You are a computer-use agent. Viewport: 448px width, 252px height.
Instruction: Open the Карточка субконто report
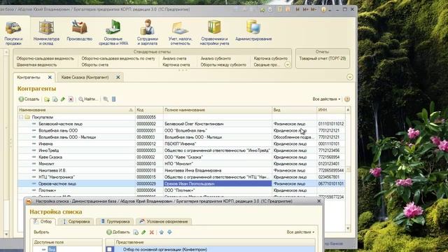(271, 59)
